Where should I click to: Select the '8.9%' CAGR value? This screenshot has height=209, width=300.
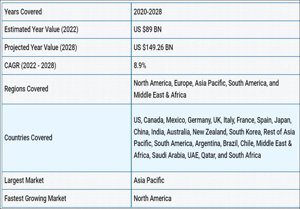coord(140,66)
